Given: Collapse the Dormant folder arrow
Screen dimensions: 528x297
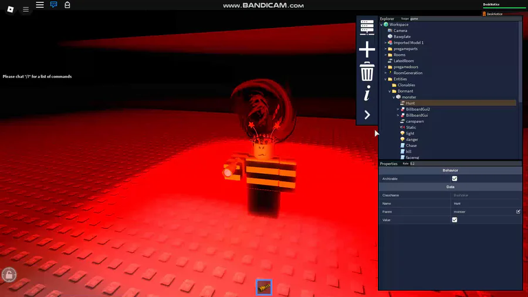Looking at the screenshot, I should (x=390, y=91).
